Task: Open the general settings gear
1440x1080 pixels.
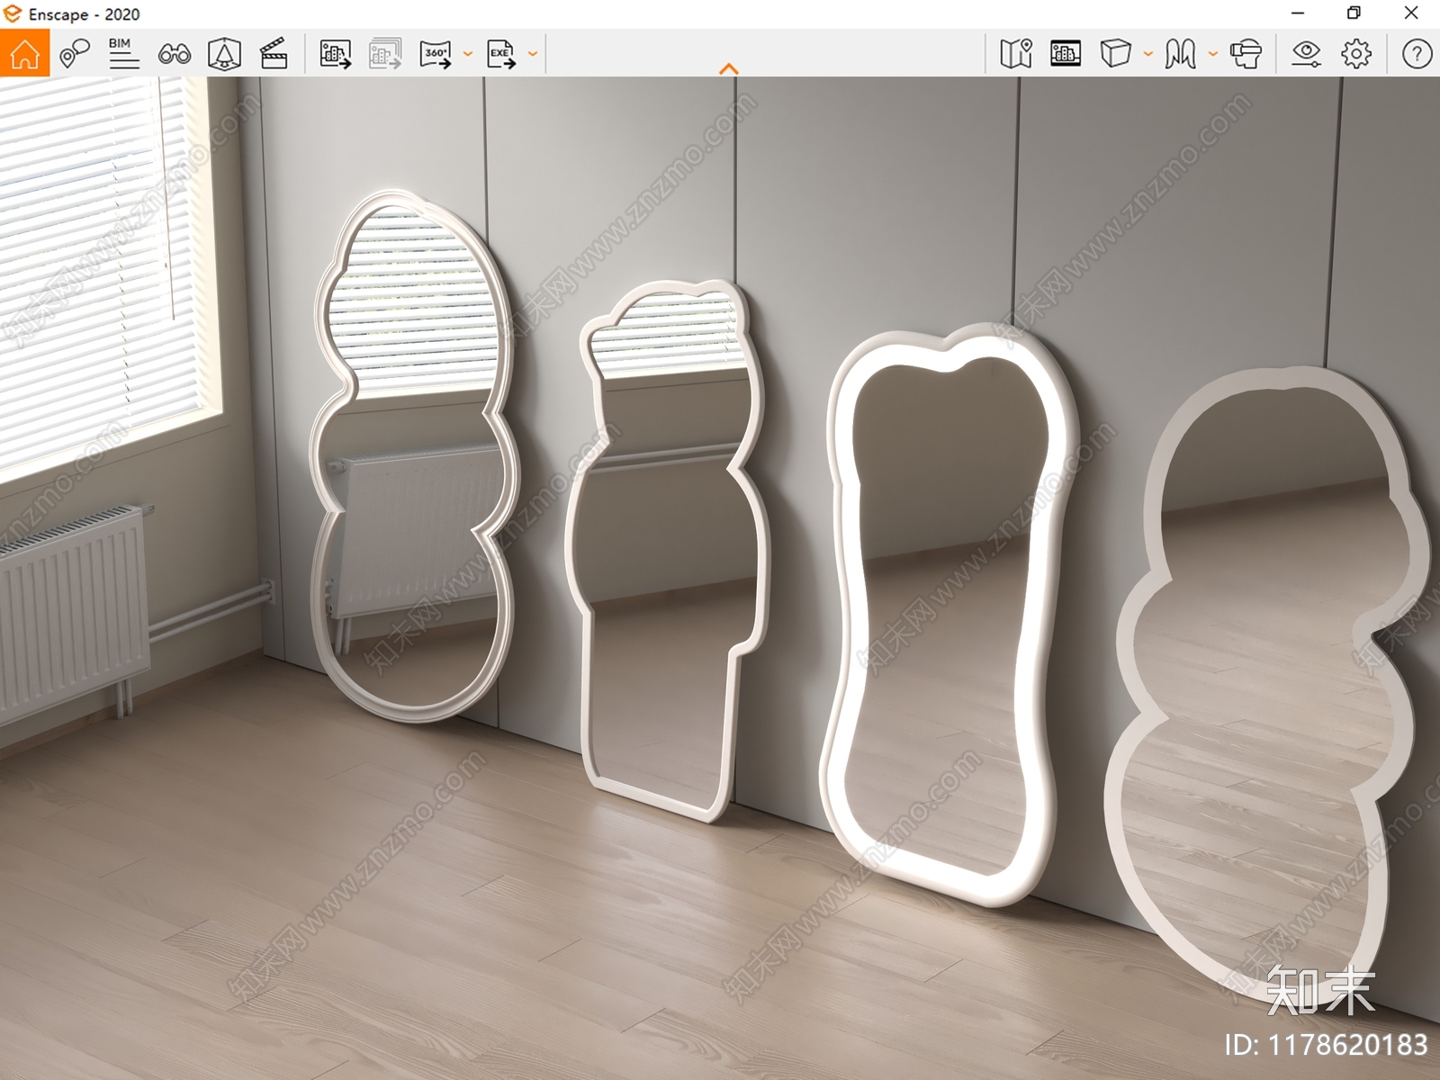Action: 1356,54
